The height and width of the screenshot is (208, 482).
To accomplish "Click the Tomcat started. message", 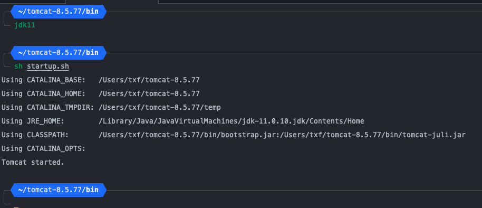I will point(33,162).
